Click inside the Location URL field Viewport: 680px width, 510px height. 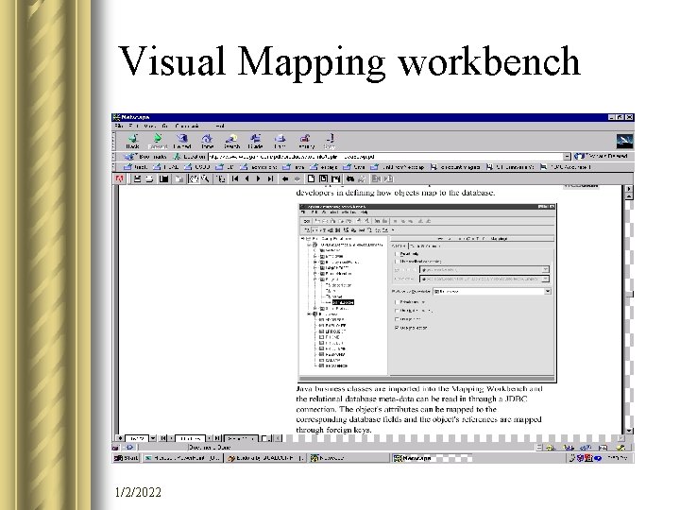pos(385,157)
